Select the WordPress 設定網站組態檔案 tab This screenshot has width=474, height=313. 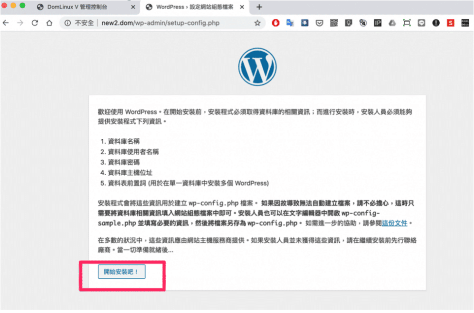click(194, 7)
